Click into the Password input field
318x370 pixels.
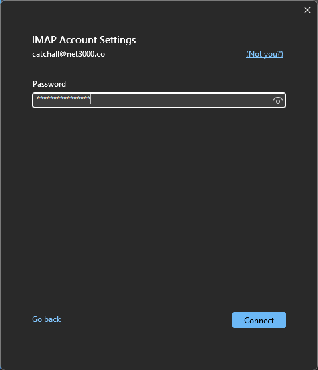pyautogui.click(x=159, y=100)
